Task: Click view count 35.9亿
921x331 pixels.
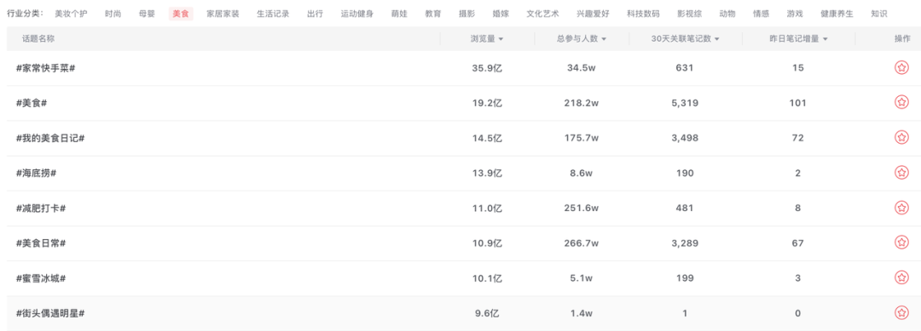Action: click(487, 68)
